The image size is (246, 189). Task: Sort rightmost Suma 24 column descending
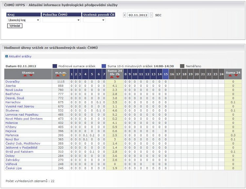pos(236,75)
